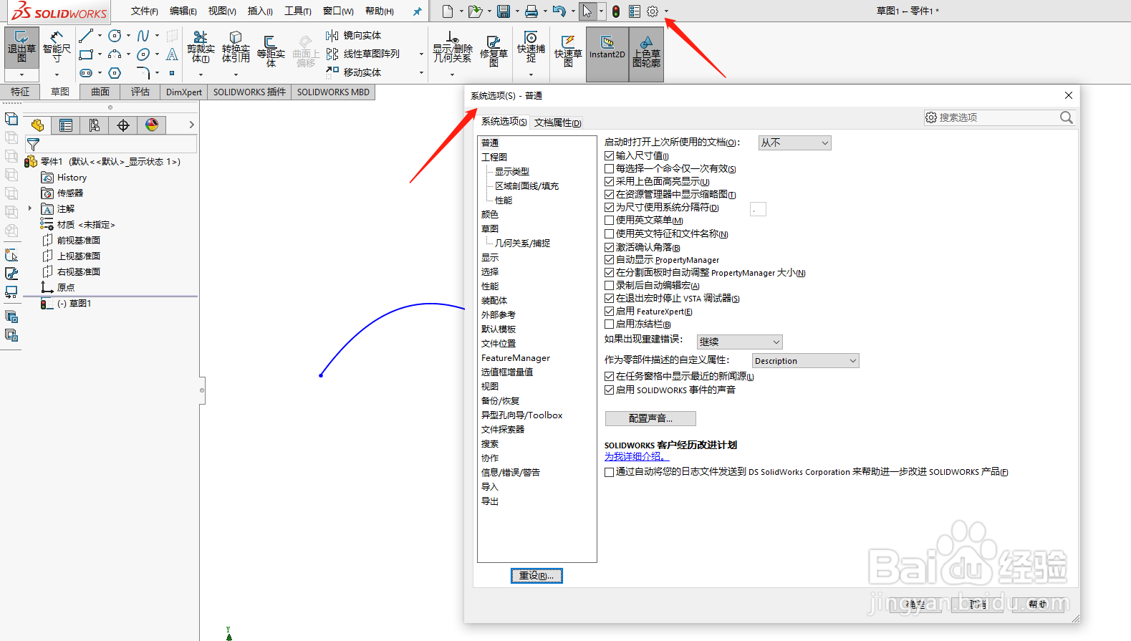Open the 如果出现重建错误 dropdown
Screen dimensions: 1131x641
(x=739, y=342)
